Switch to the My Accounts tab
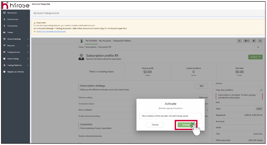The width and height of the screenshot is (267, 145). 105,41
